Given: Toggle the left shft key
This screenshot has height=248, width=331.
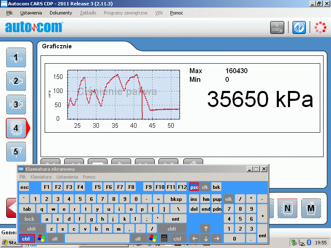Looking at the screenshot, I should (x=32, y=229).
